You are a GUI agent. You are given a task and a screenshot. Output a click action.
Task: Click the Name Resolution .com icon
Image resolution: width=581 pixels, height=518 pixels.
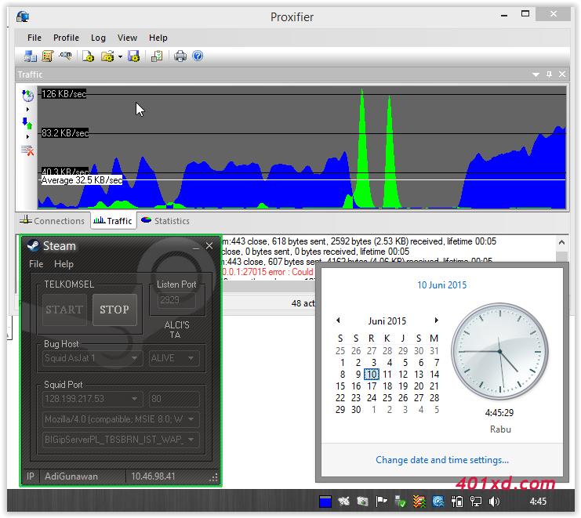click(x=66, y=56)
